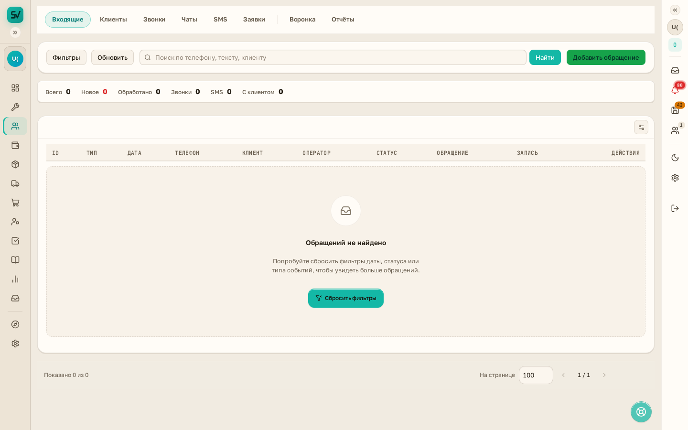This screenshot has height=430, width=688.
Task: Open the compass icon in left sidebar
Action: pyautogui.click(x=15, y=324)
